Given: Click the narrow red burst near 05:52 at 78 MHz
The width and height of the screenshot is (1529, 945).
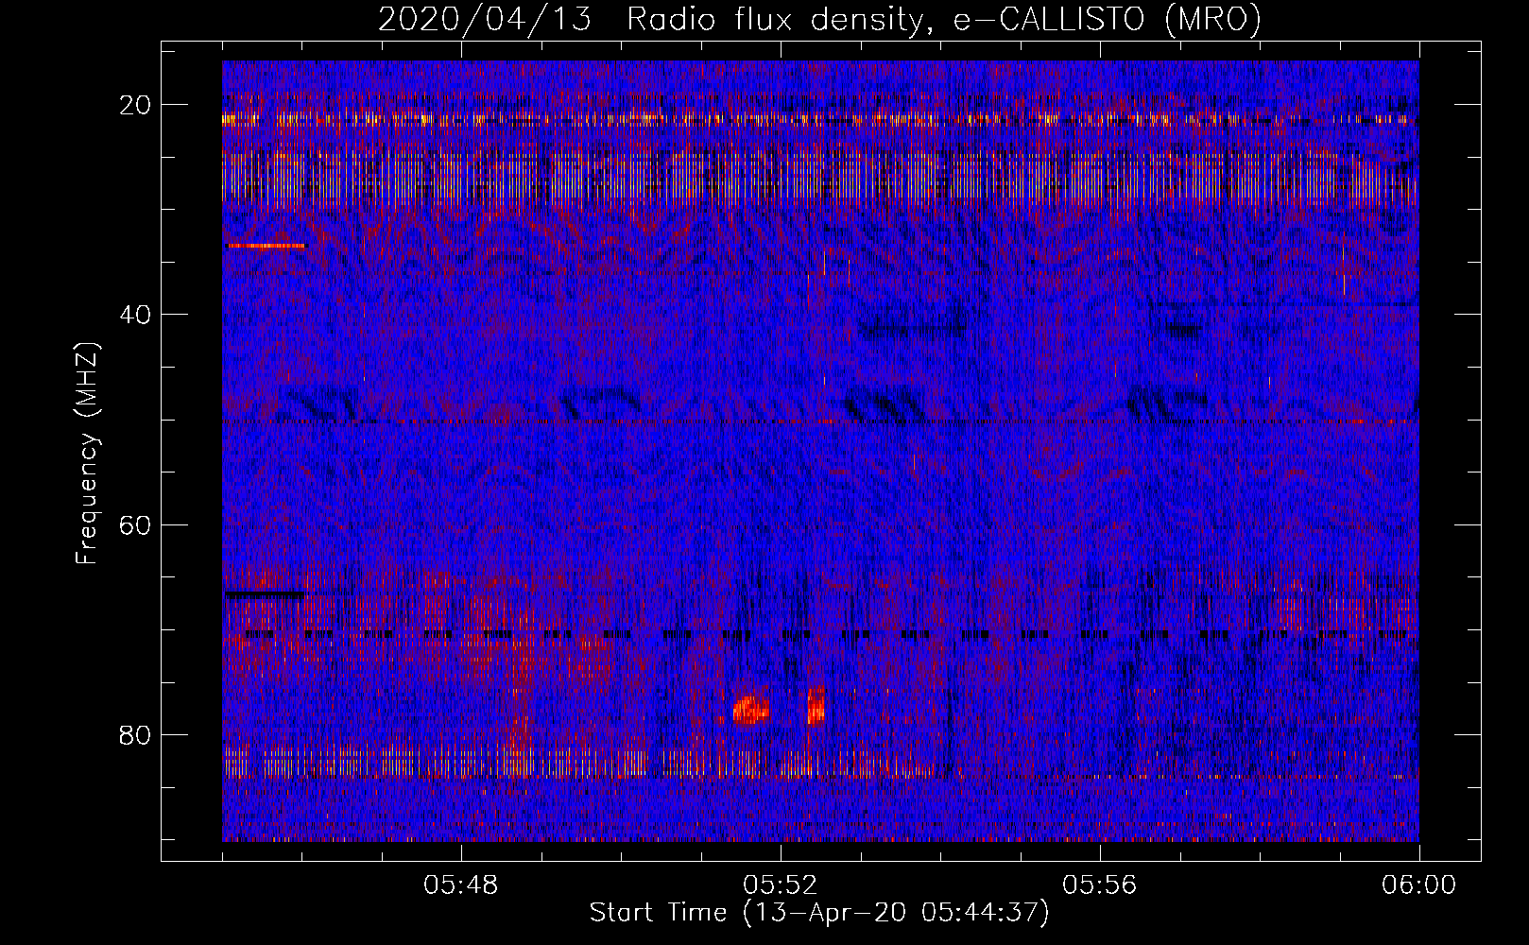Looking at the screenshot, I should pos(816,705).
